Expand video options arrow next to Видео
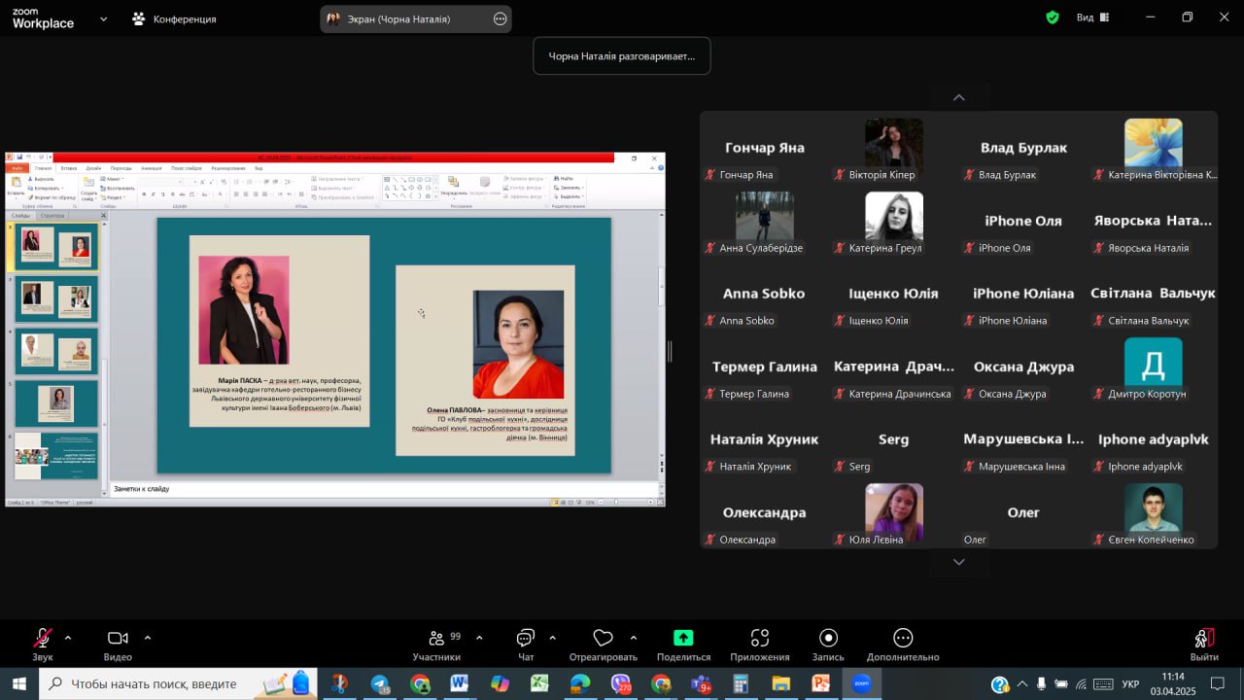1244x700 pixels. click(x=148, y=638)
